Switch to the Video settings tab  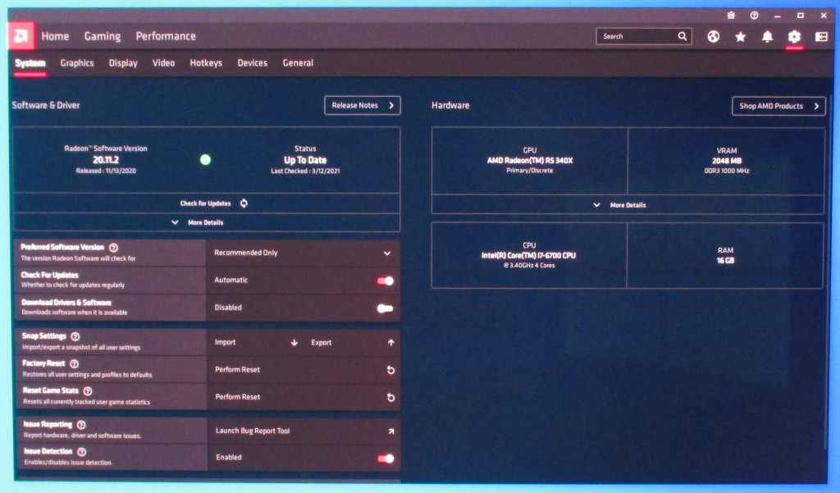pyautogui.click(x=163, y=62)
